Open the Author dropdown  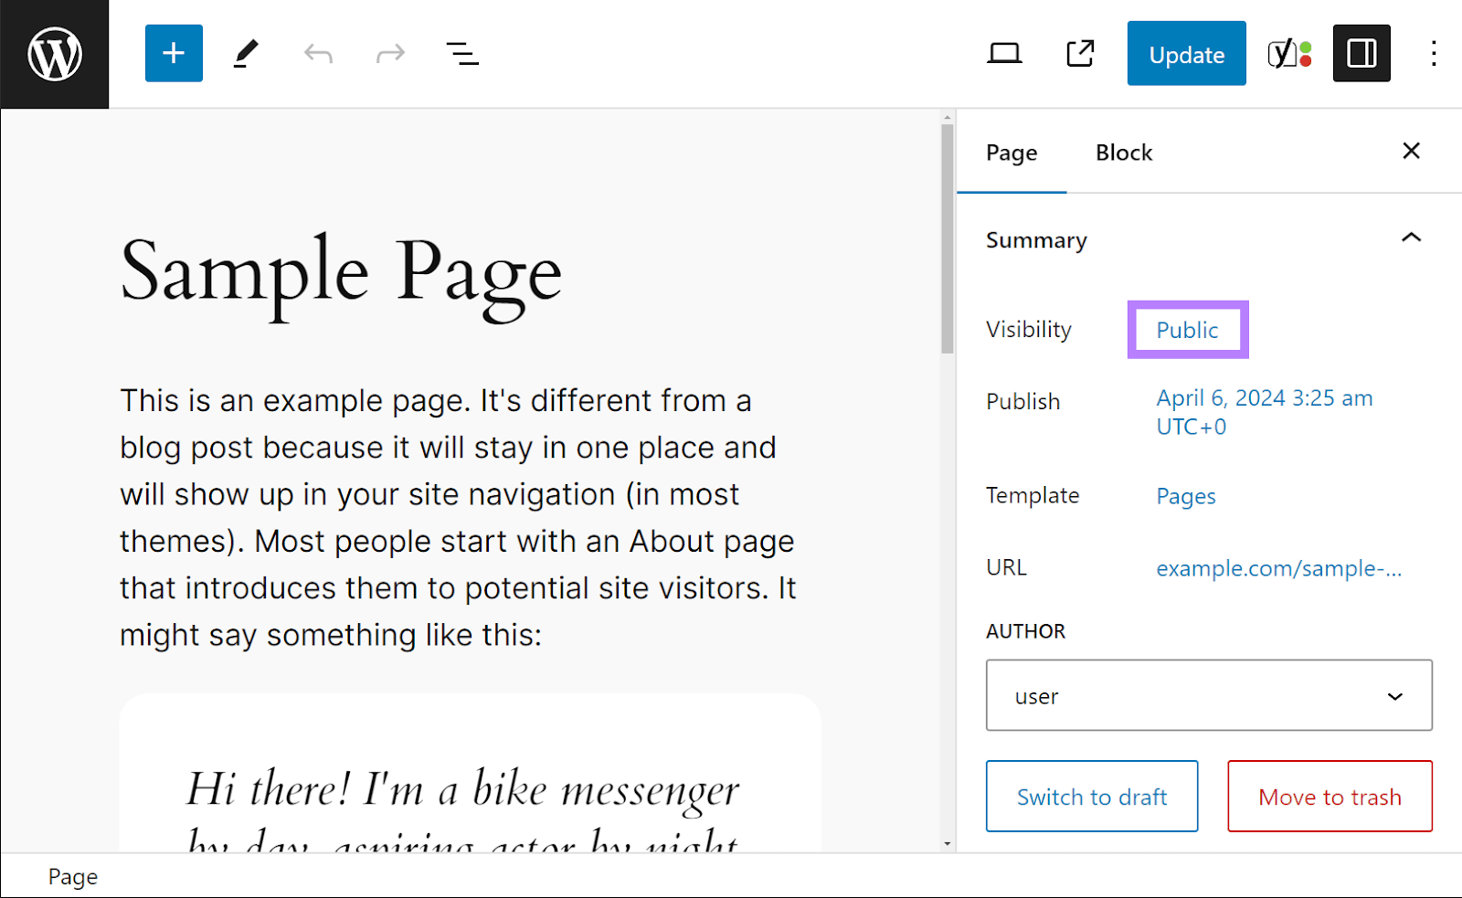1208,695
